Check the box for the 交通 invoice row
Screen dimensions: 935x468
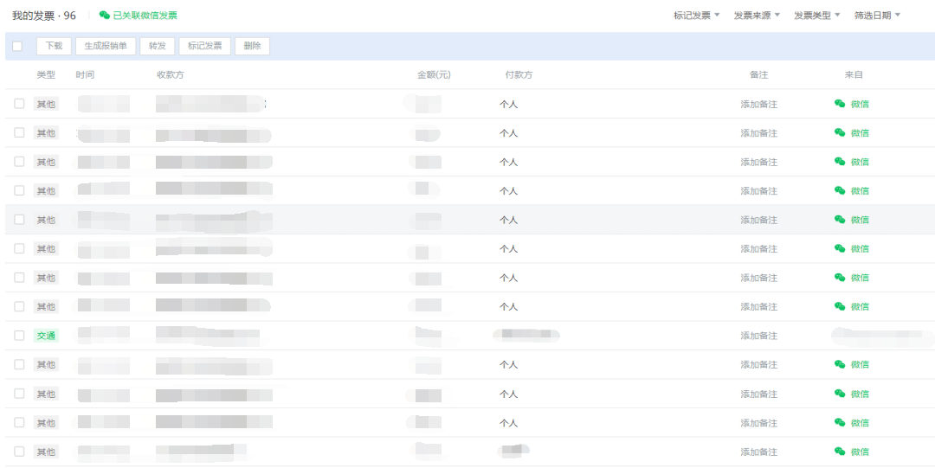(x=19, y=336)
